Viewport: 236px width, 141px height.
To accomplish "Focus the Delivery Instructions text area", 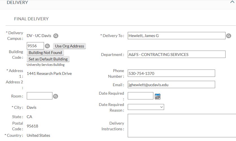I will point(182,126).
